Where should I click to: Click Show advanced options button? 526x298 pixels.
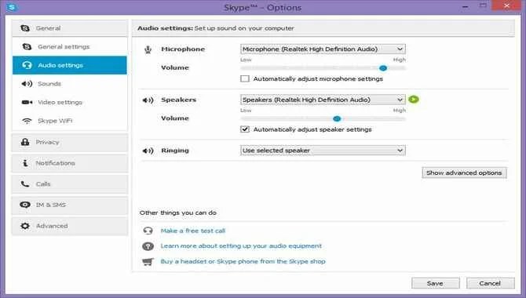[x=464, y=173]
